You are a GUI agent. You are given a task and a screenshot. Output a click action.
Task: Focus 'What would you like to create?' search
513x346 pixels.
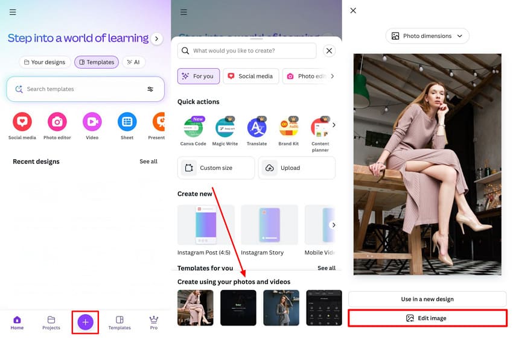[247, 51]
